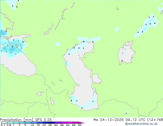Pick the dark navy swatch between 25 and 30
163x126 pixels.
(52, 123)
